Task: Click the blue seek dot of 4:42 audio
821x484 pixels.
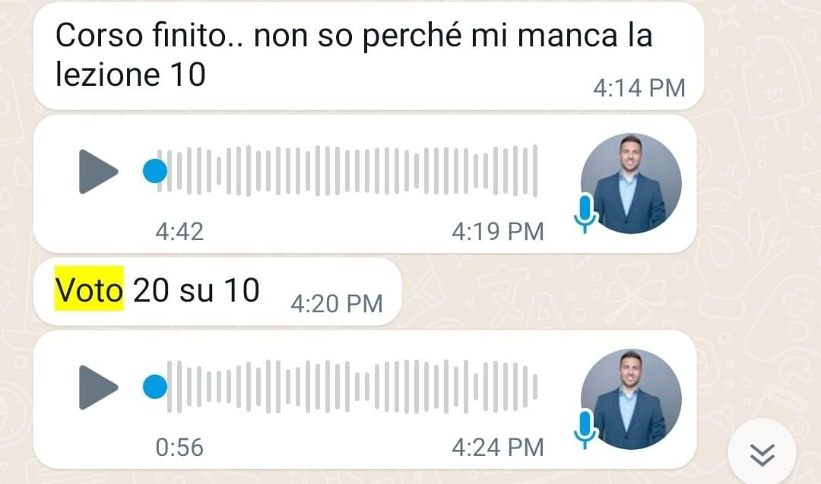Action: pyautogui.click(x=155, y=171)
